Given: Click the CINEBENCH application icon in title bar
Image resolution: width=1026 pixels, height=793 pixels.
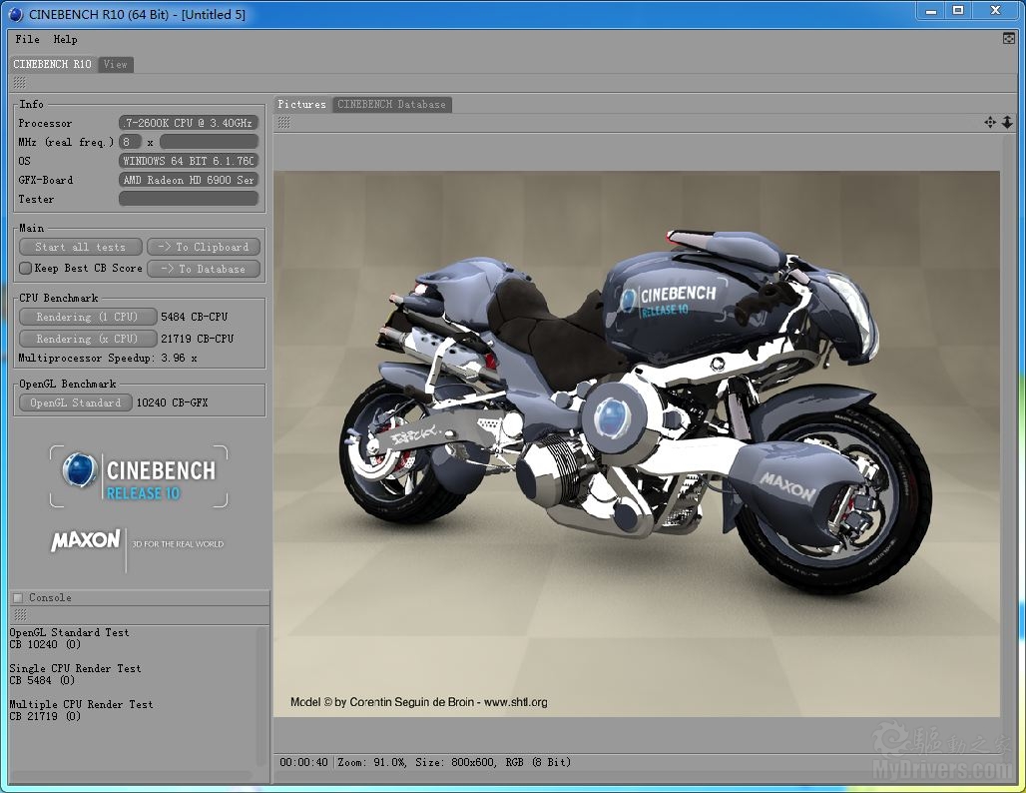Looking at the screenshot, I should tap(15, 14).
